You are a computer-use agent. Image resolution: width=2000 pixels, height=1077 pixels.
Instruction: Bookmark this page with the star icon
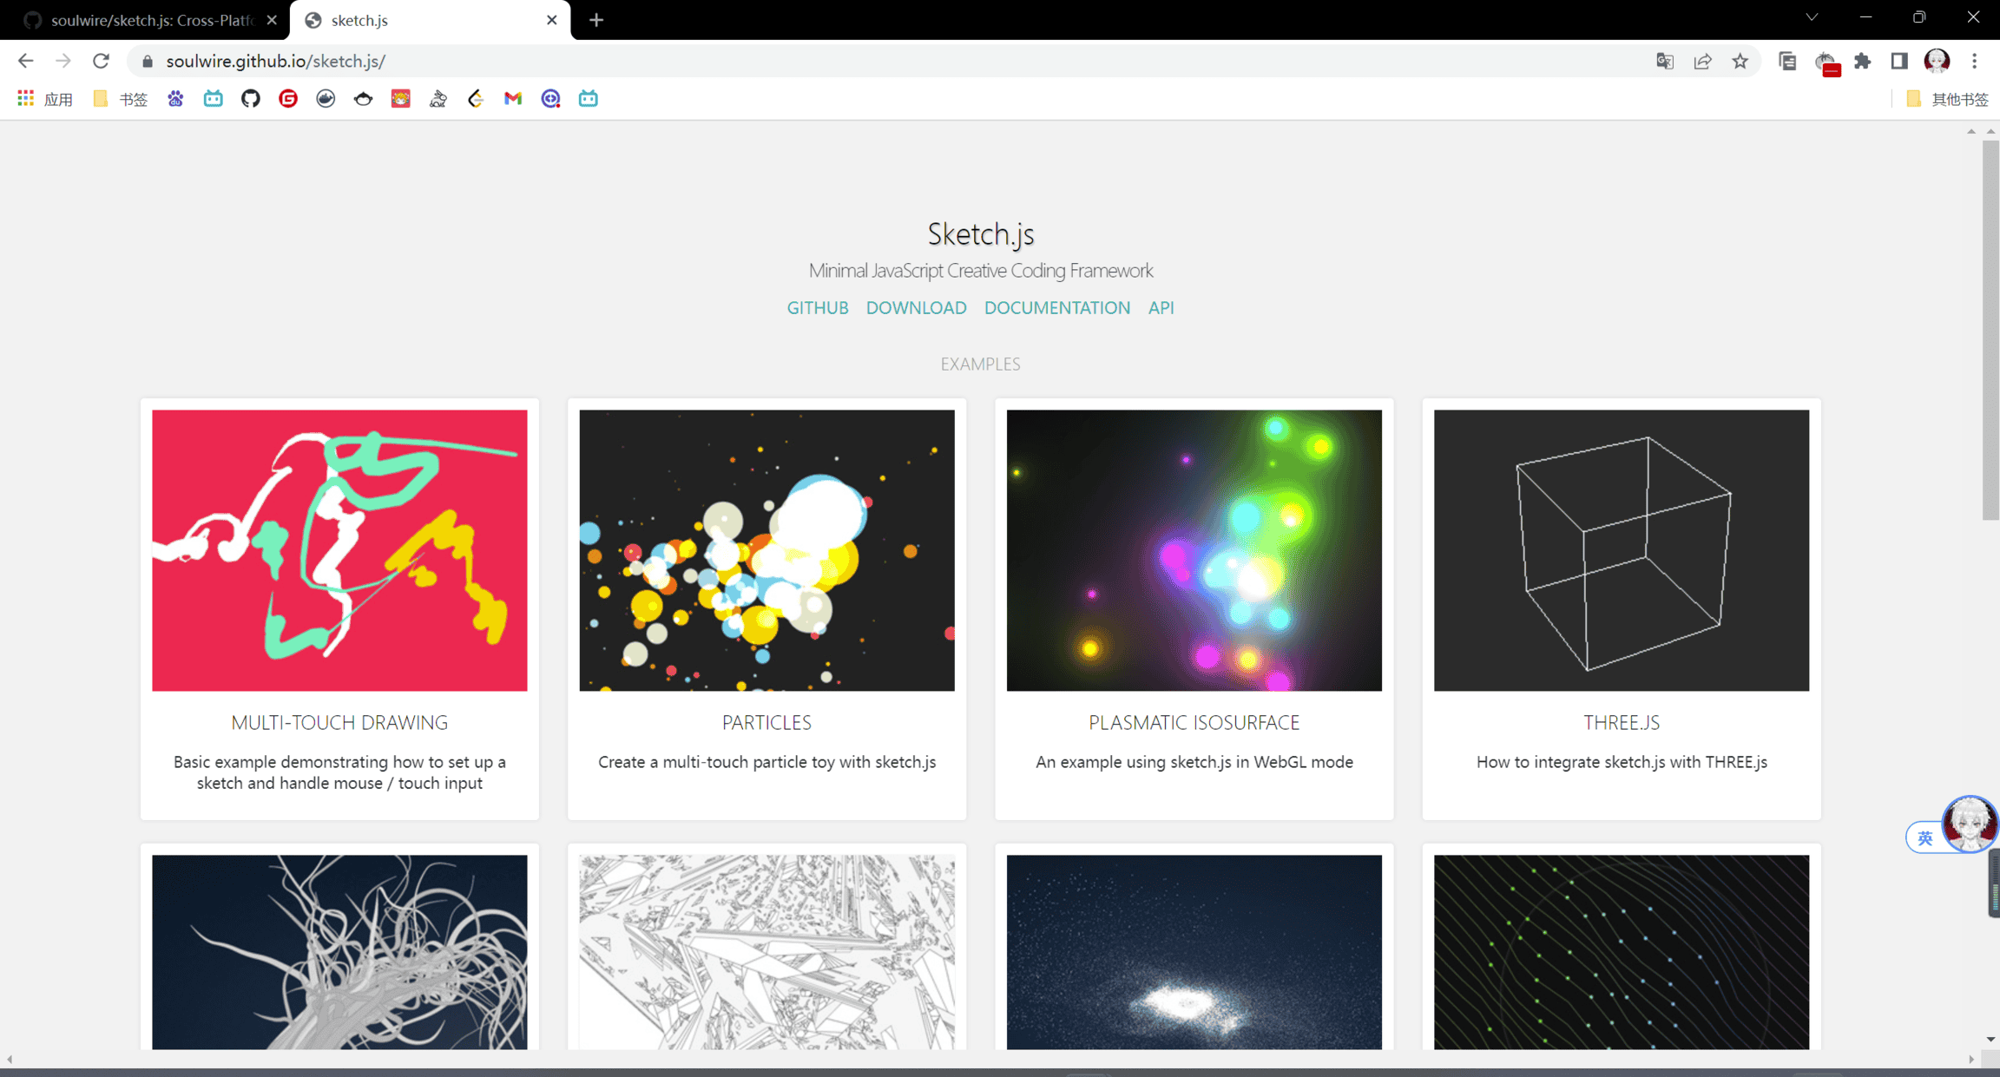[1740, 61]
